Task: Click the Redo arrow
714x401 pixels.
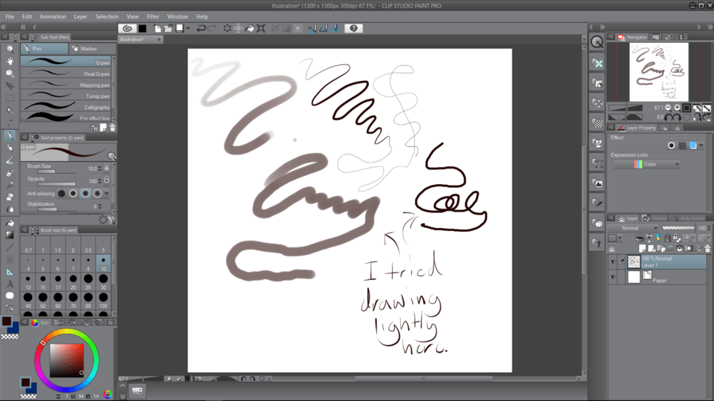Action: [212, 28]
